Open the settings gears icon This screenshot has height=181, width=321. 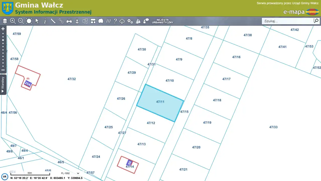(130, 21)
